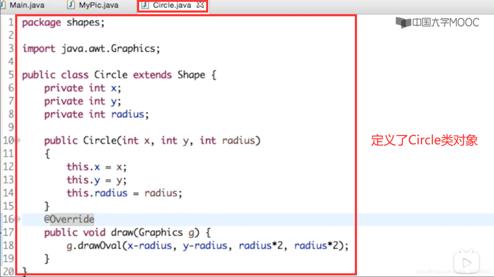Image resolution: width=494 pixels, height=277 pixels.
Task: Click 'this.y' on line 13
Action: coord(83,180)
